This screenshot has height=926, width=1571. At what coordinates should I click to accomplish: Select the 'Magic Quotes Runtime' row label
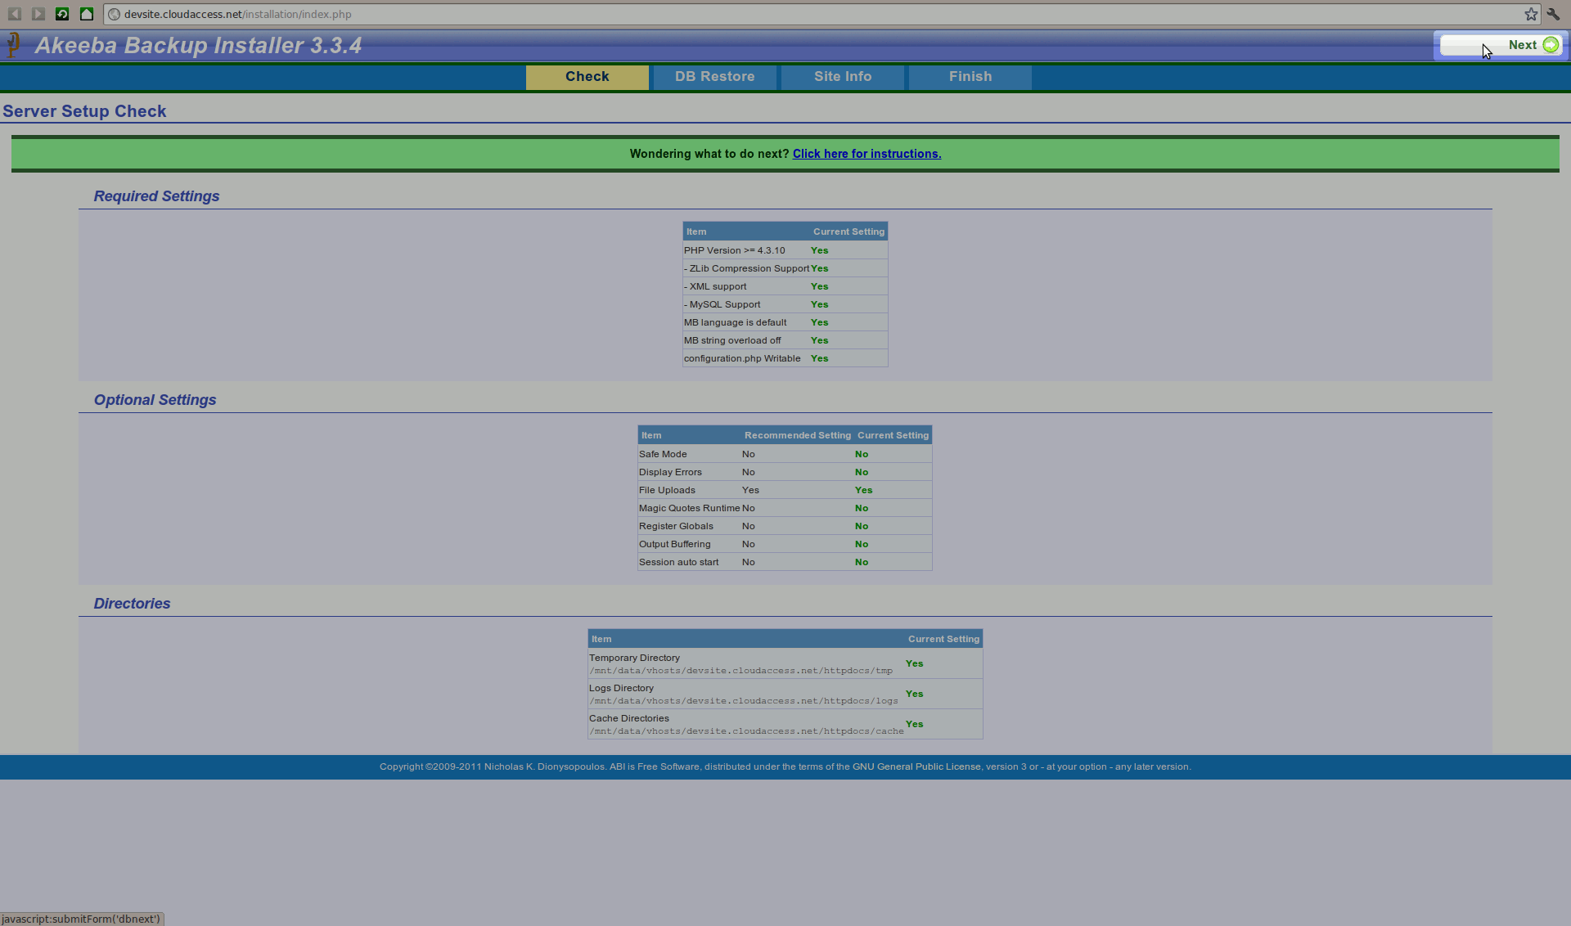689,508
